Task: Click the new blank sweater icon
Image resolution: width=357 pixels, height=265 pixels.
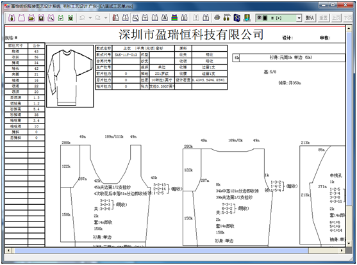Action: pos(21,18)
